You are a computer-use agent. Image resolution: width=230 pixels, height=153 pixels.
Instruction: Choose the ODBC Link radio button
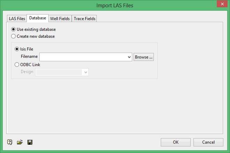point(17,64)
